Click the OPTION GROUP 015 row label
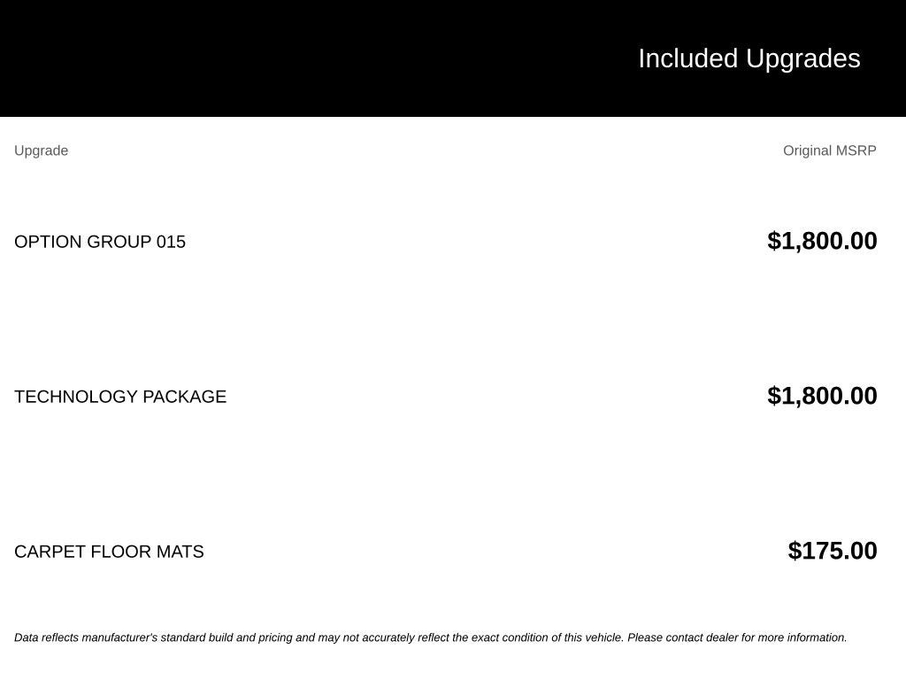906x680 pixels. tap(100, 242)
